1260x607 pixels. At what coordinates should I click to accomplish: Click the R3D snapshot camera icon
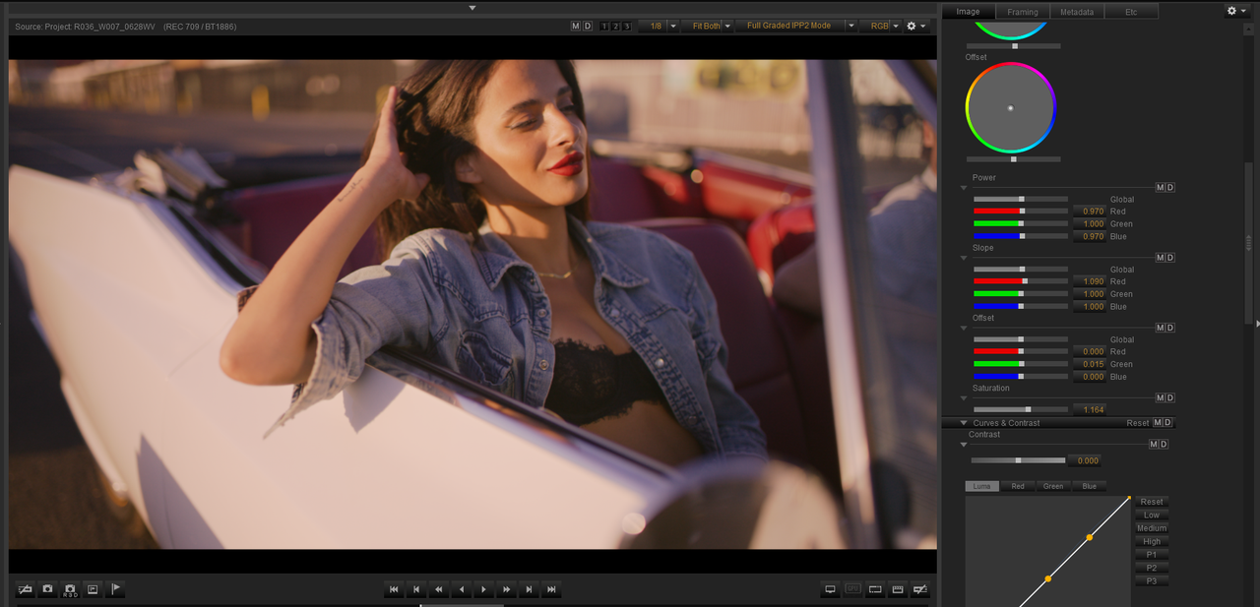coord(70,589)
